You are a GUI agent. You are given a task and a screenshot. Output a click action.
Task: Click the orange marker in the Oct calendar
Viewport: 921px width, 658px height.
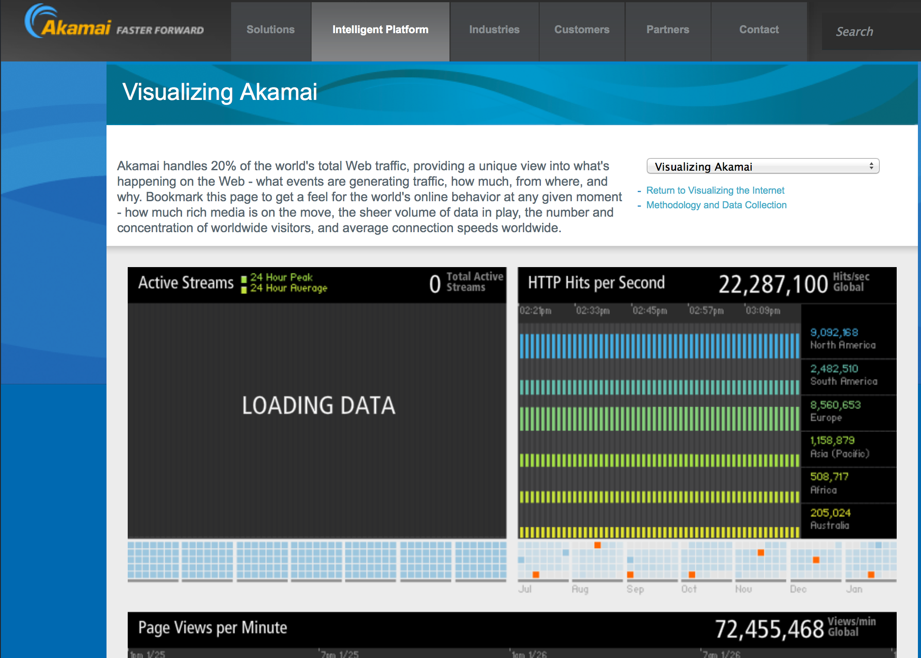[692, 574]
